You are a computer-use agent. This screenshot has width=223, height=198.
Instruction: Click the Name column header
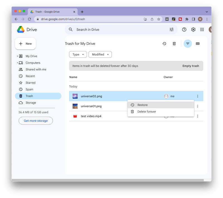73,77
